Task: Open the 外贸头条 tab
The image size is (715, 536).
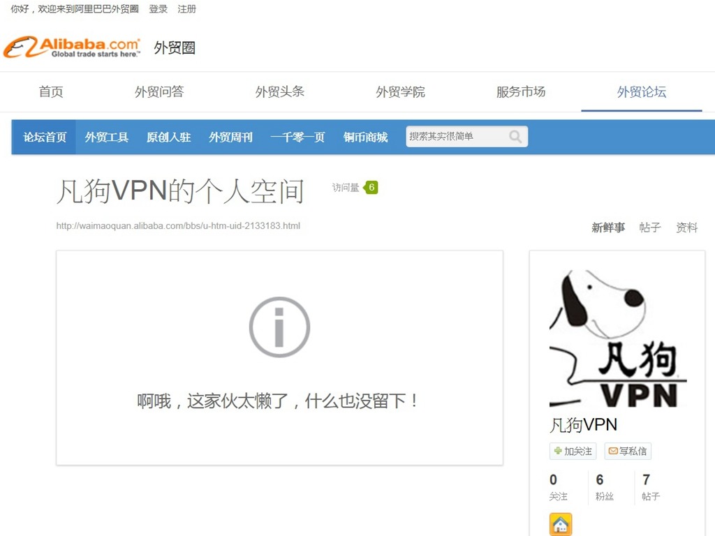Action: pyautogui.click(x=279, y=91)
